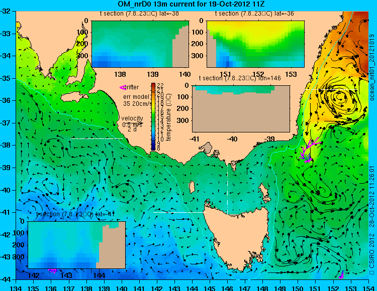This screenshot has width=377, height=291.
Task: Click the latitude '-35' left axis label
Action: pos(6,78)
